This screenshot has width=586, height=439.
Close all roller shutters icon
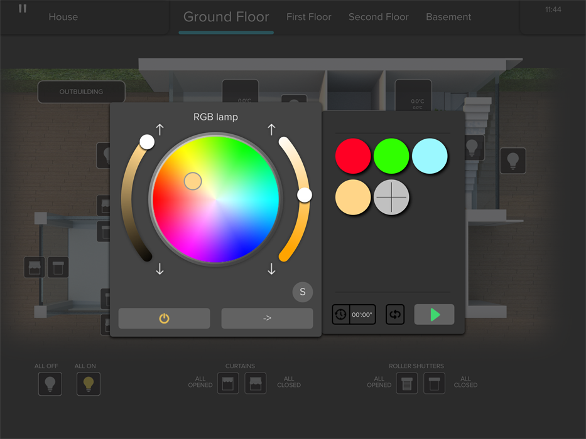point(434,383)
